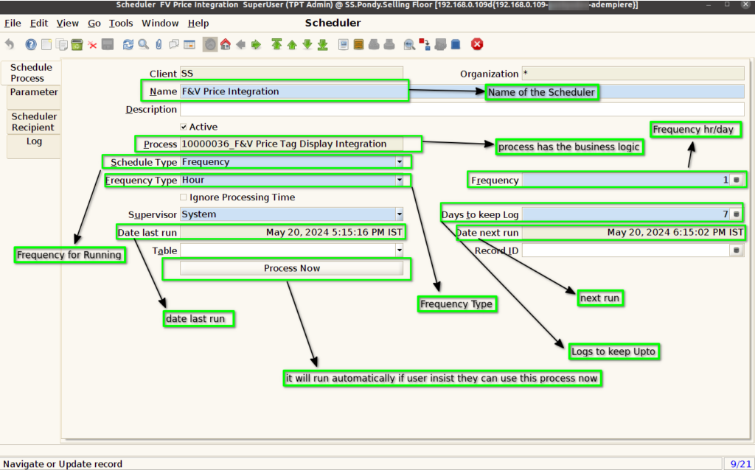
Task: Open the Table dropdown arrow
Action: click(x=399, y=250)
